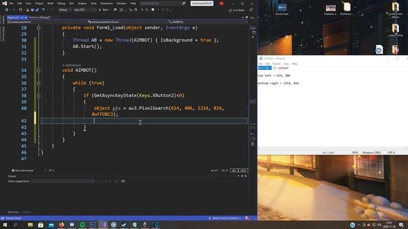Screen dimensions: 408x229
Task: Open the Extensions menu in Visual Studio
Action: [106, 3]
